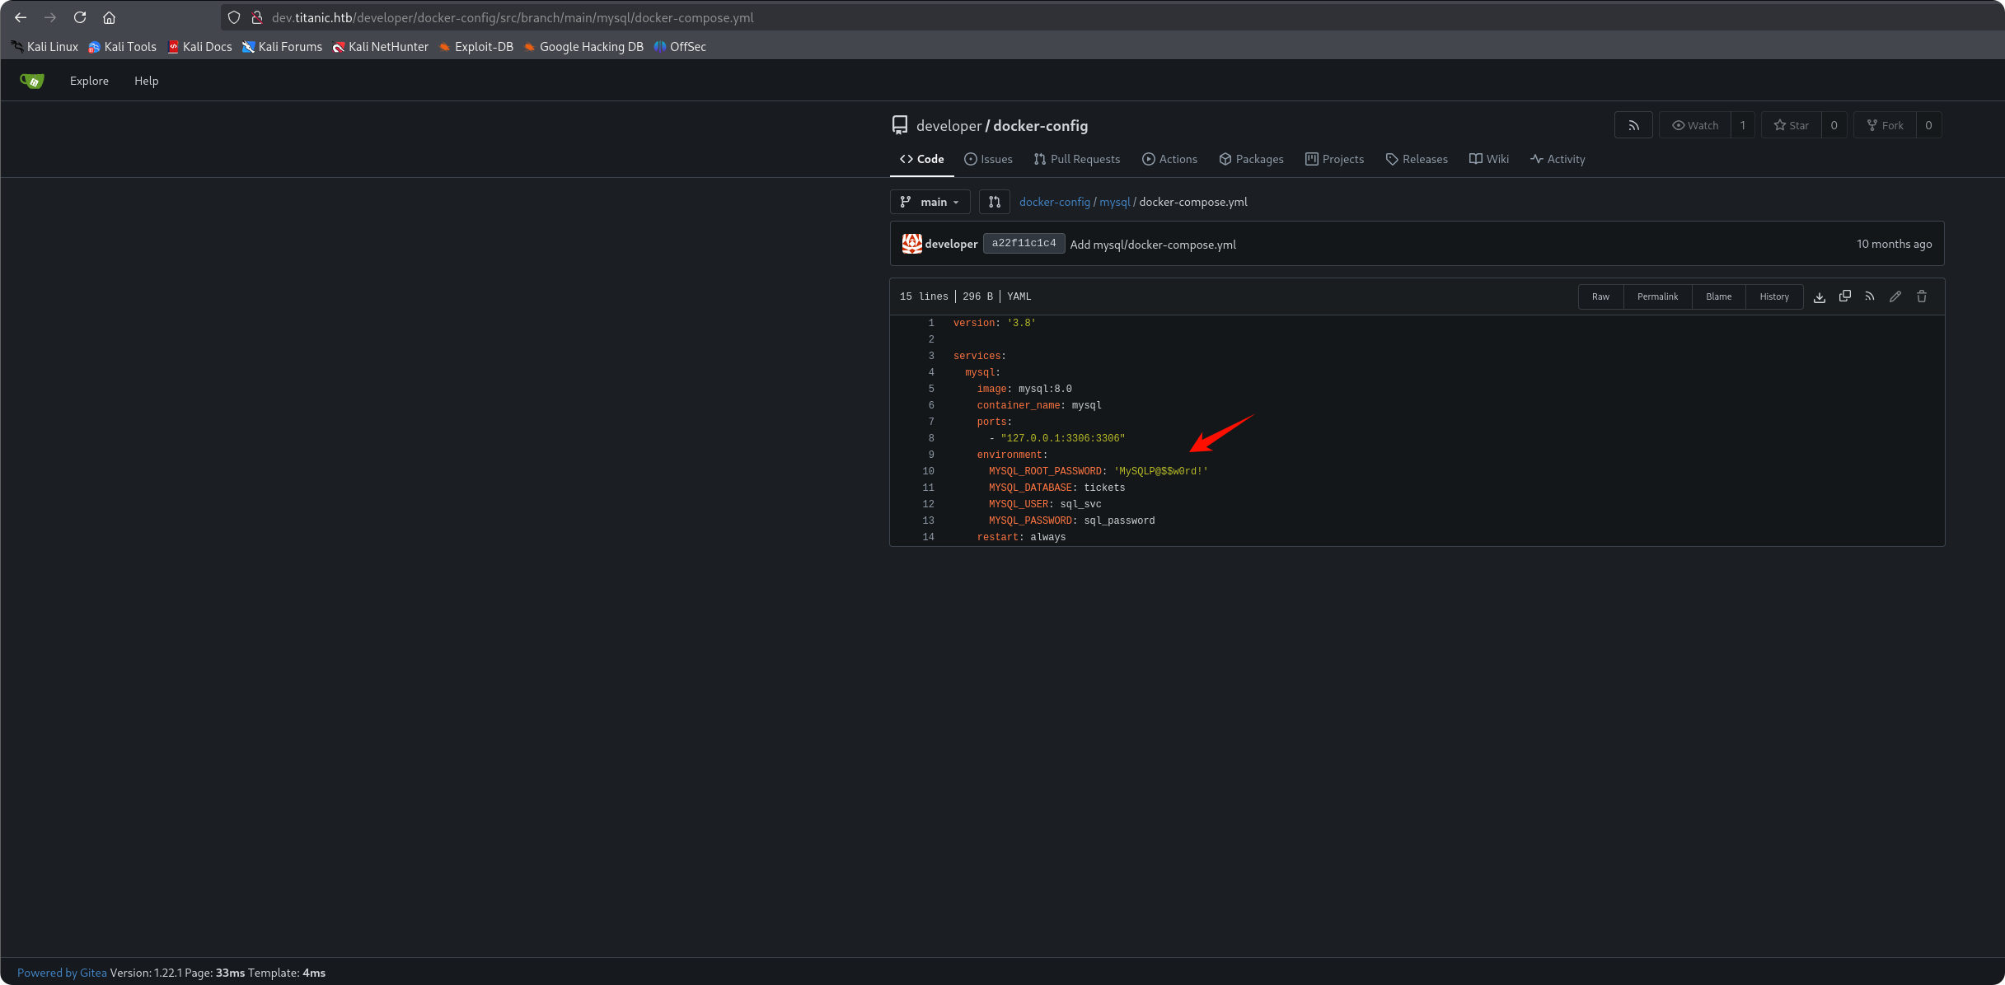The image size is (2005, 985).
Task: Switch to the Pull Requests tab
Action: click(1076, 159)
